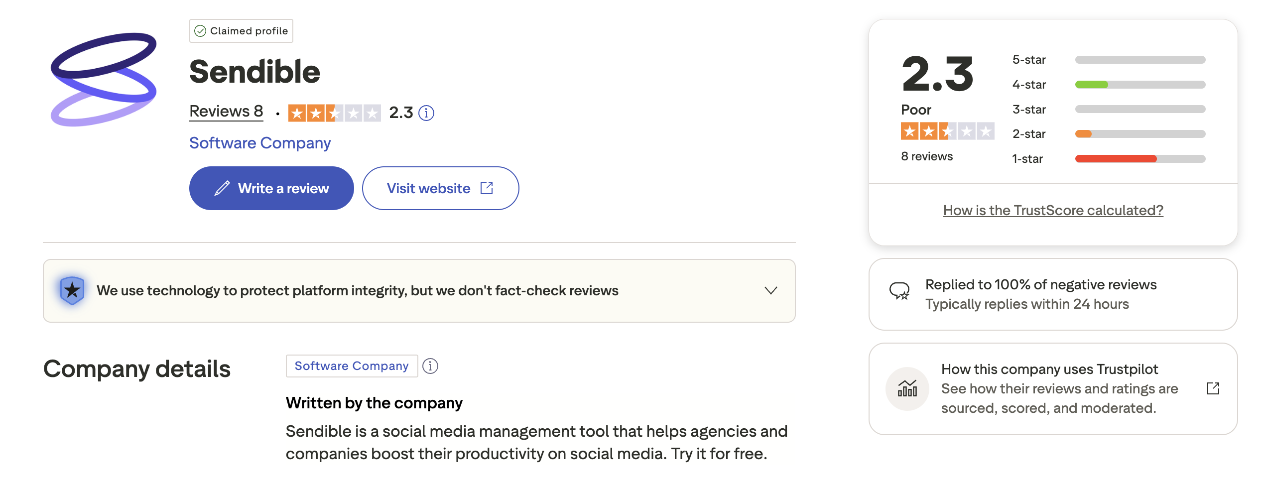Screen dimensions: 1264x492
Task: Click the info icon beside the Software Company badge
Action: 430,366
